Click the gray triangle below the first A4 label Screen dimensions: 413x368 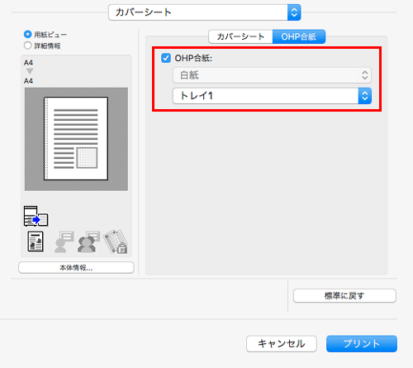(30, 71)
